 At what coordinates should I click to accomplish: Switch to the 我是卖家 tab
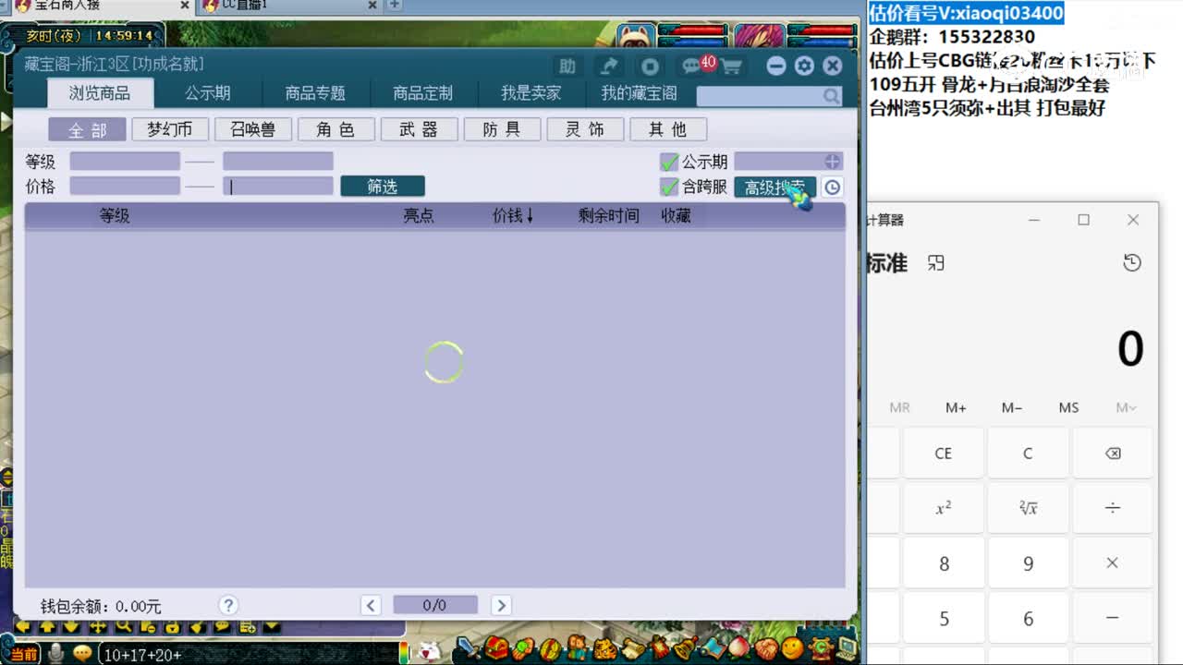[530, 95]
